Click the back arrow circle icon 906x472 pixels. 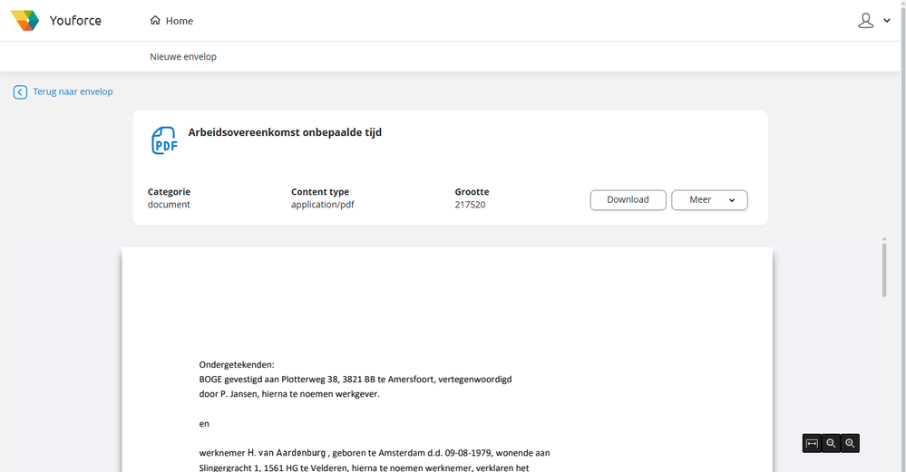[x=20, y=92]
